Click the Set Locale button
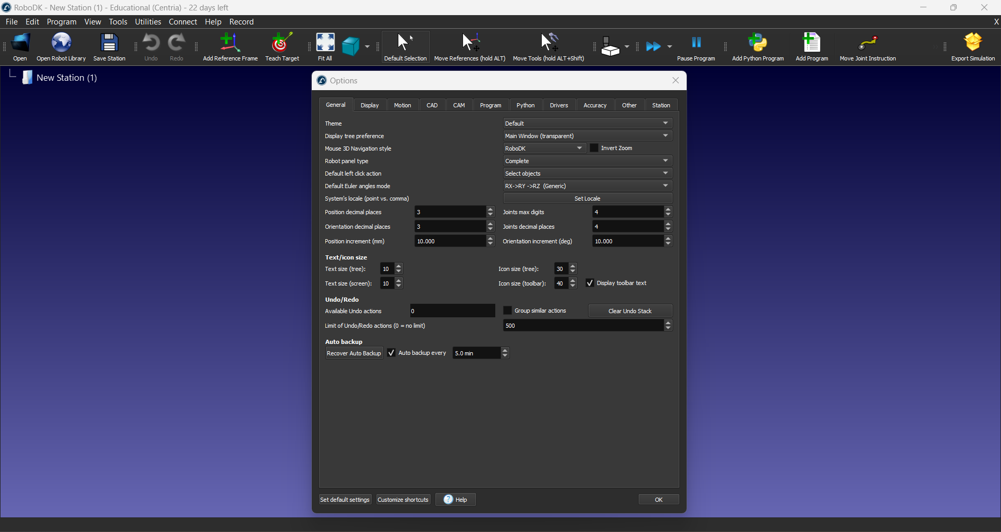Viewport: 1001px width, 532px height. (x=588, y=199)
